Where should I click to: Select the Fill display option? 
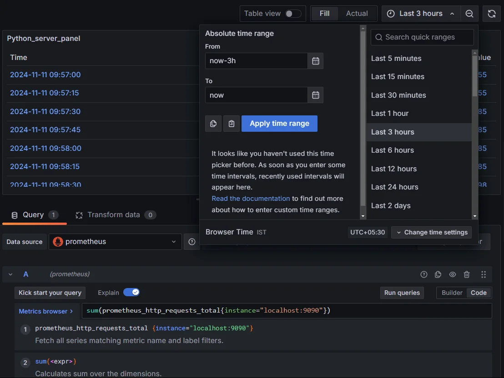pyautogui.click(x=324, y=14)
